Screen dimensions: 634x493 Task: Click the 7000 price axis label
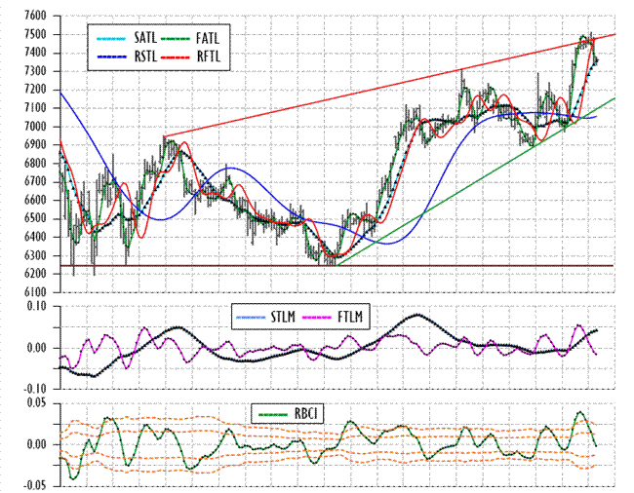point(35,127)
